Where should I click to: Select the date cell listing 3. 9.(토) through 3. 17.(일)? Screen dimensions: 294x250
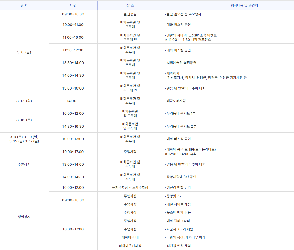[x=24, y=139]
